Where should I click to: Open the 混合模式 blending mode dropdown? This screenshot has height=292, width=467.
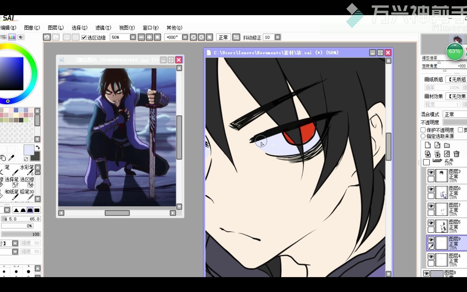(x=455, y=114)
